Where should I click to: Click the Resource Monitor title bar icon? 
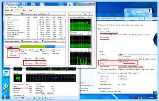pyautogui.click(x=5, y=4)
